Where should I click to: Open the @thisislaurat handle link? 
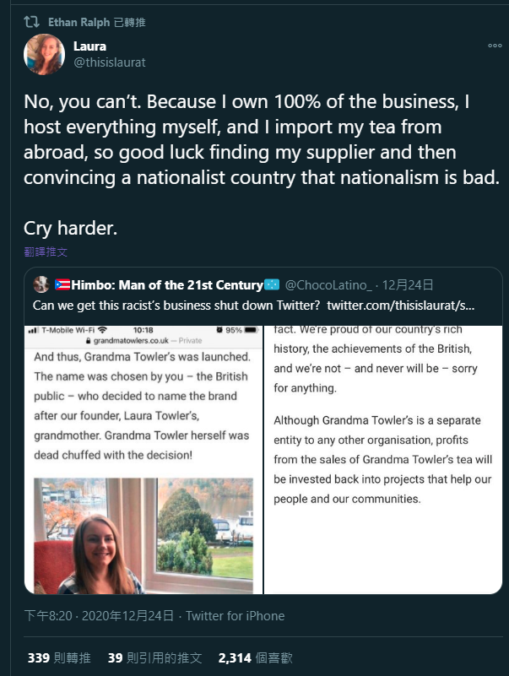(110, 62)
